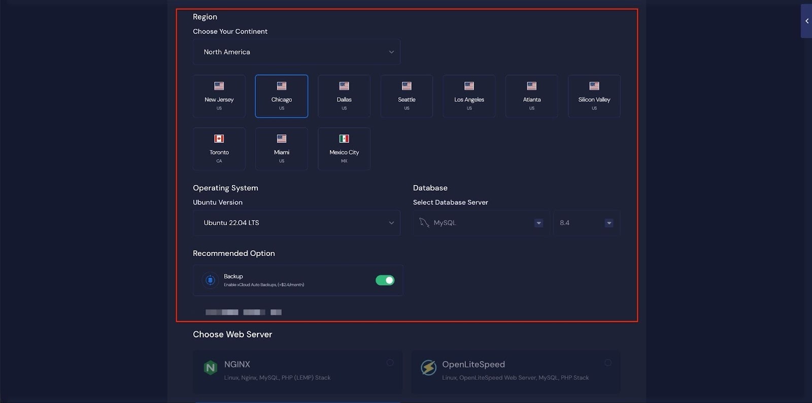Click the Backup database icon
812x403 pixels.
click(x=210, y=280)
